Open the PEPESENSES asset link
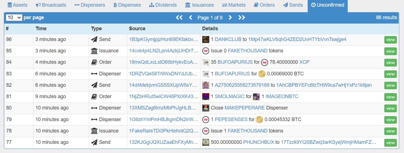Viewport: 404px width, 153px height. (231, 120)
